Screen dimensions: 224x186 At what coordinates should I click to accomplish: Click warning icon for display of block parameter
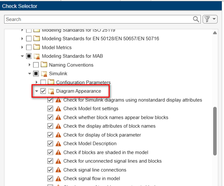tap(58, 135)
